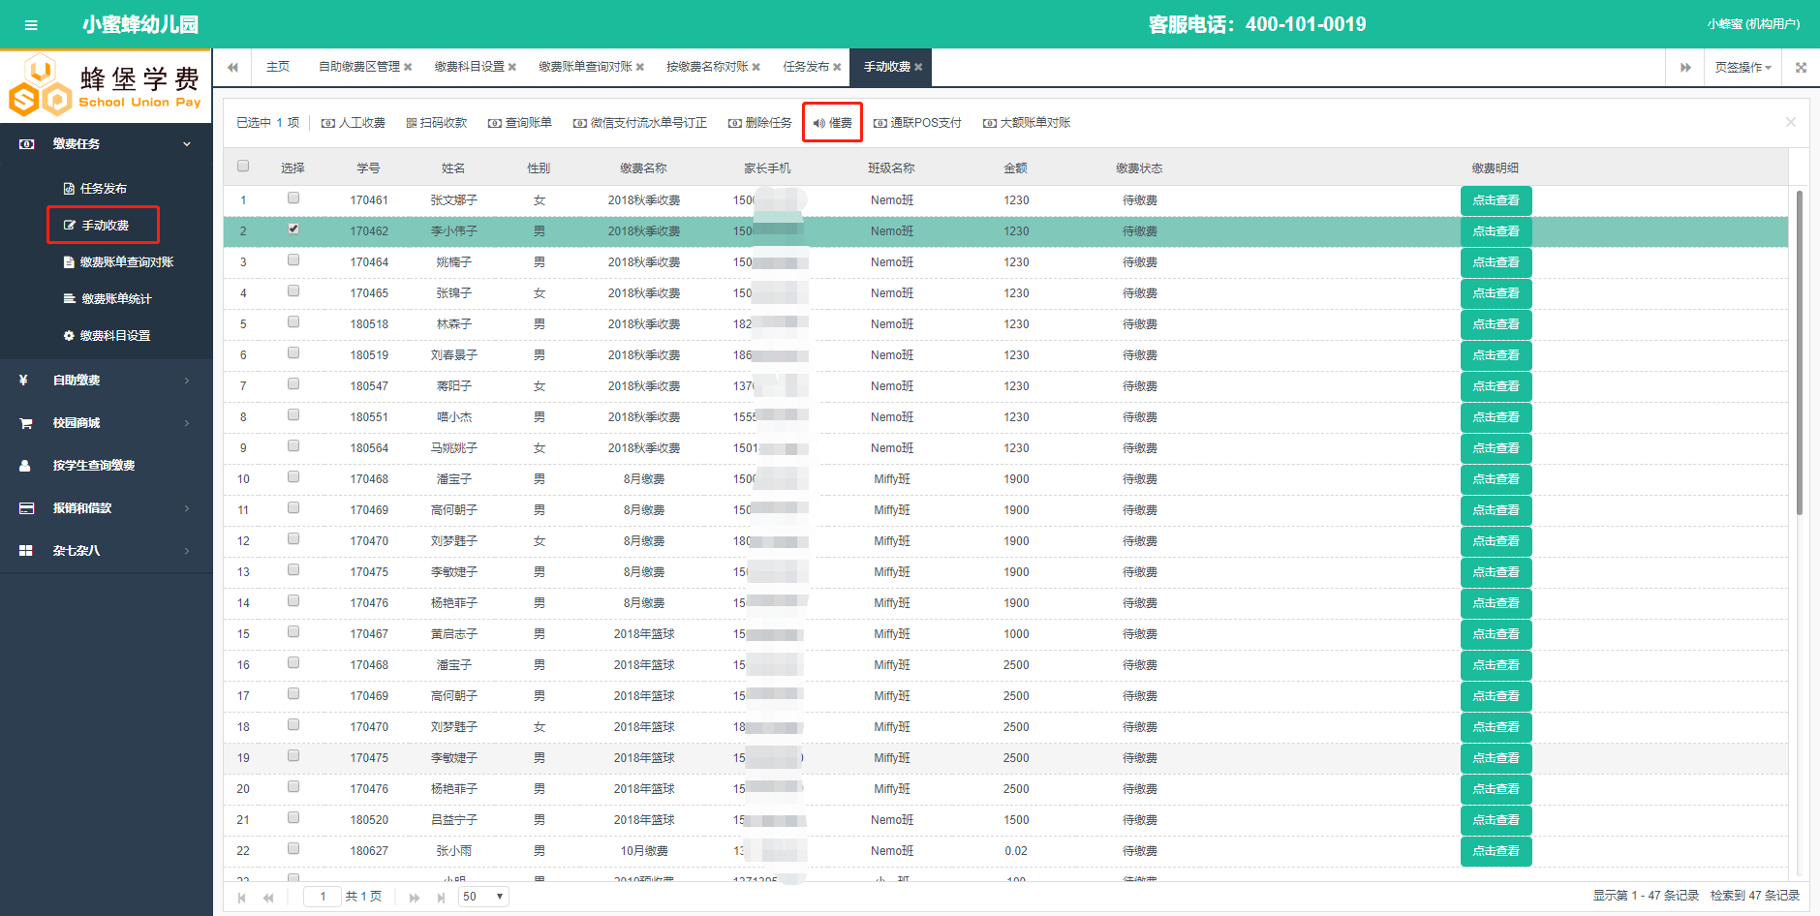The width and height of the screenshot is (1820, 916).
Task: Sort by the 学号 column header
Action: [x=368, y=168]
